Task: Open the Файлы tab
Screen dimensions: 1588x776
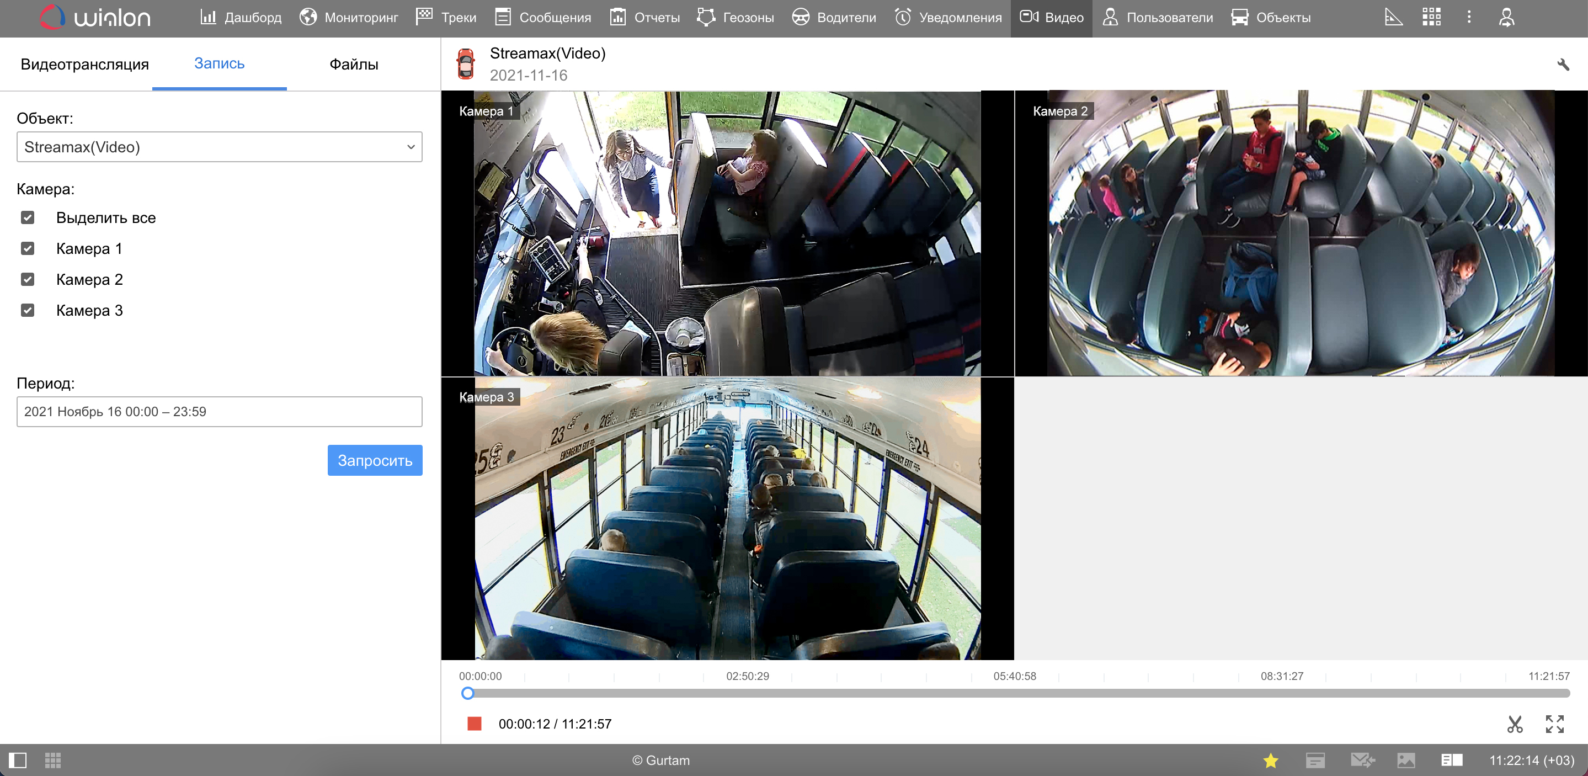Action: click(353, 63)
